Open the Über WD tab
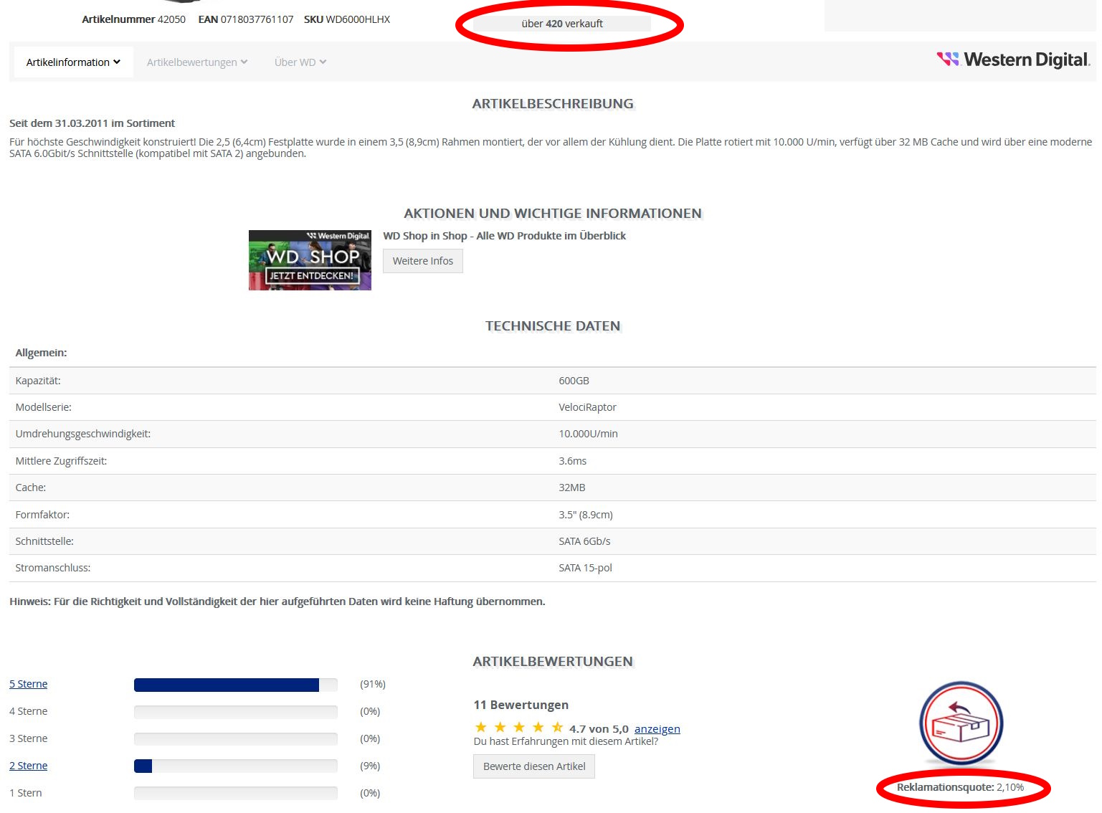Screen dimensions: 1102x813 pos(300,62)
